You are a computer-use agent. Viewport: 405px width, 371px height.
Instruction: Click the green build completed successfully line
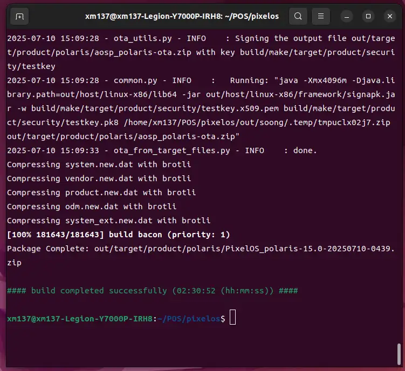[152, 291]
